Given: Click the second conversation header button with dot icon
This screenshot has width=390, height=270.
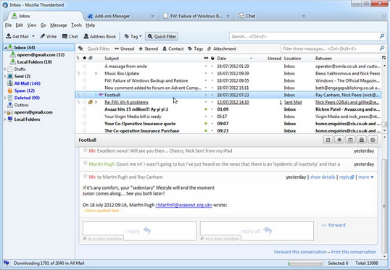Looking at the screenshot, I should (x=339, y=140).
